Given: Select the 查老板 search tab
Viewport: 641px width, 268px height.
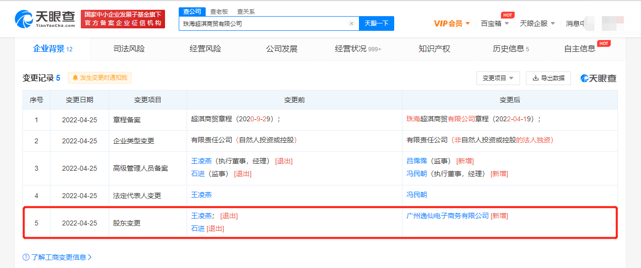Looking at the screenshot, I should [x=218, y=11].
